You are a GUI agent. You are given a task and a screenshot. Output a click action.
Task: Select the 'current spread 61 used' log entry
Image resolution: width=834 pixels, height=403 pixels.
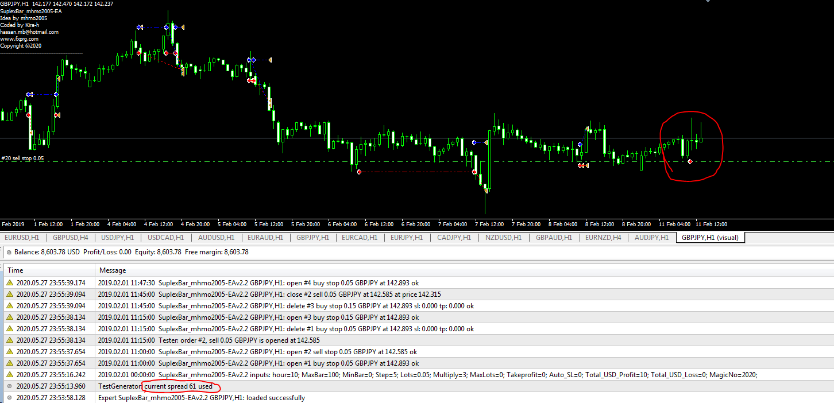[178, 386]
